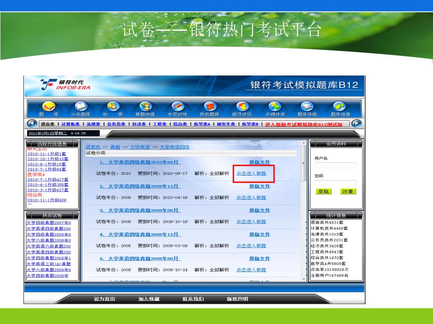Click 版权声明 in the footer
The height and width of the screenshot is (324, 433).
(238, 299)
